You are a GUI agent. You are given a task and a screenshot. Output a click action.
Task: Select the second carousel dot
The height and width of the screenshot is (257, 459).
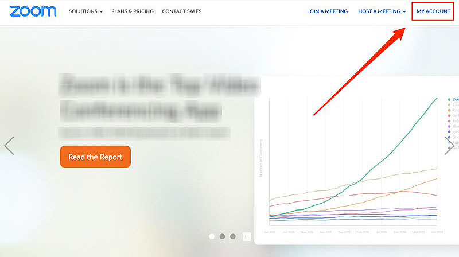(222, 236)
